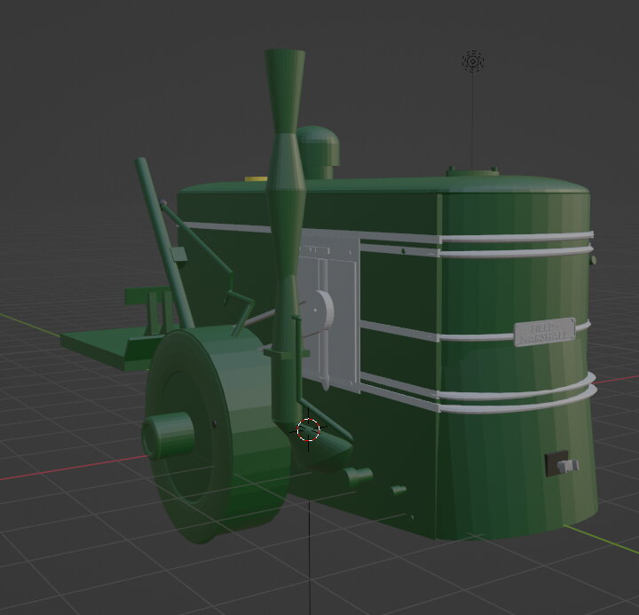Select the yellow fuel cap on top
This screenshot has height=615, width=639.
click(256, 178)
